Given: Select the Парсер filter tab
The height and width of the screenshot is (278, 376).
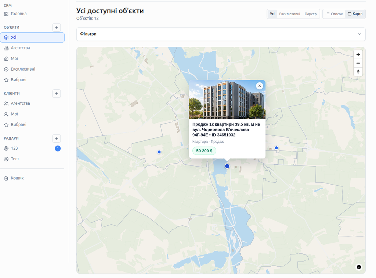Looking at the screenshot, I should click(311, 14).
